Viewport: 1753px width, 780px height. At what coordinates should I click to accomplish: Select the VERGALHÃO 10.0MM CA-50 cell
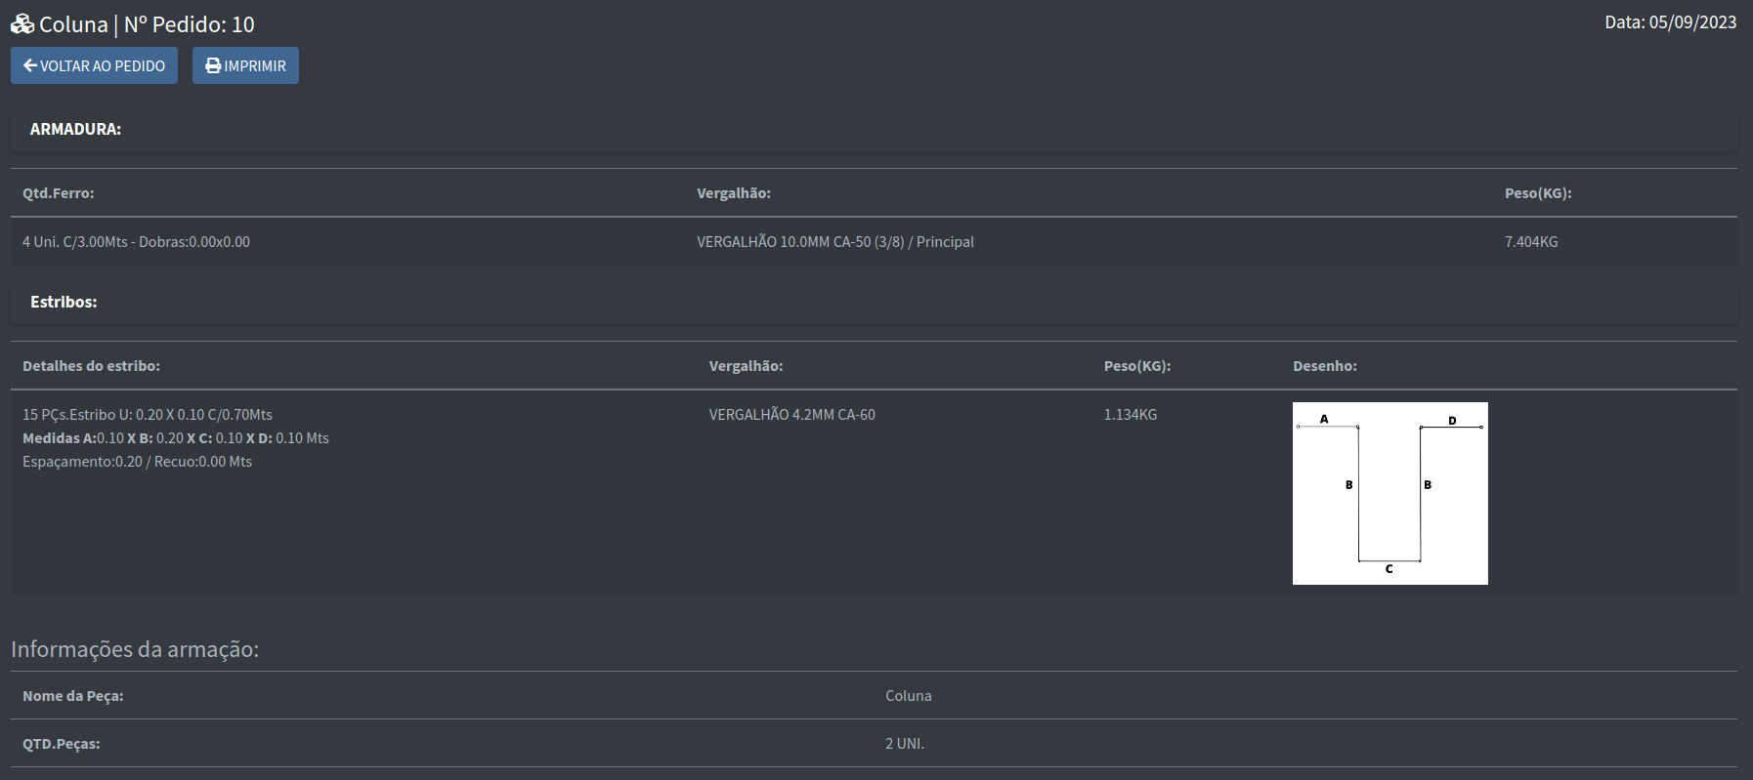pyautogui.click(x=835, y=242)
